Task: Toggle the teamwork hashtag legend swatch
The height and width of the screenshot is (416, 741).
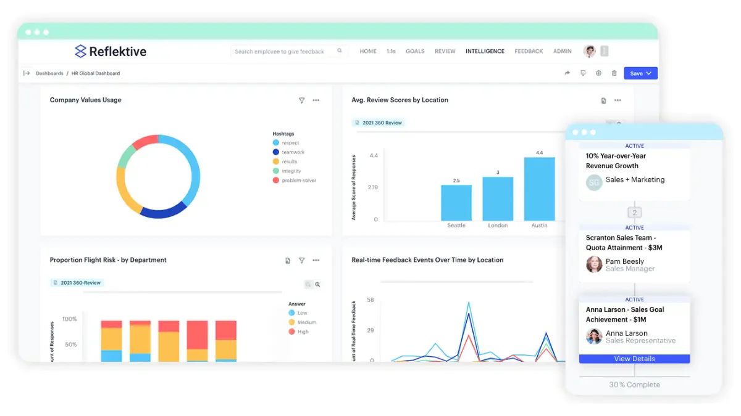Action: point(275,152)
